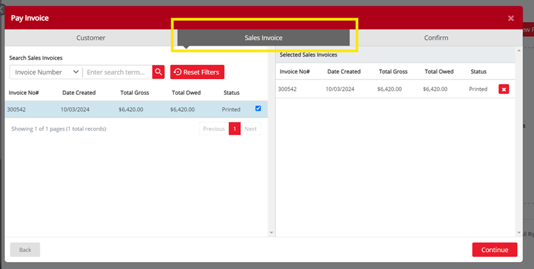Switch to the Customer tab

click(90, 38)
